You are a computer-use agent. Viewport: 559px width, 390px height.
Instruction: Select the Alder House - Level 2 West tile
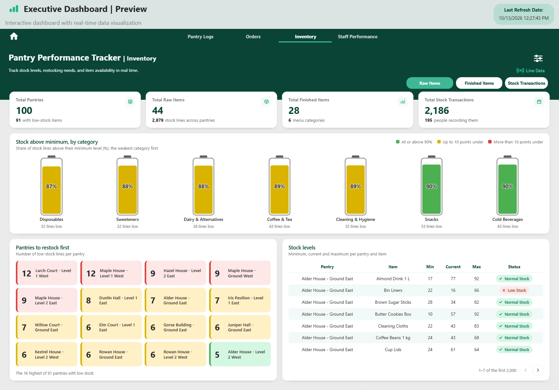[240, 355]
